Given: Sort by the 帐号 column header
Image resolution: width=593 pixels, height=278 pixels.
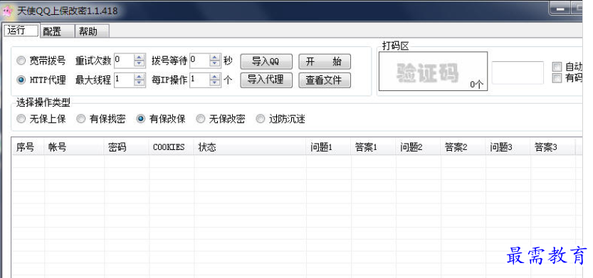Looking at the screenshot, I should pos(74,147).
